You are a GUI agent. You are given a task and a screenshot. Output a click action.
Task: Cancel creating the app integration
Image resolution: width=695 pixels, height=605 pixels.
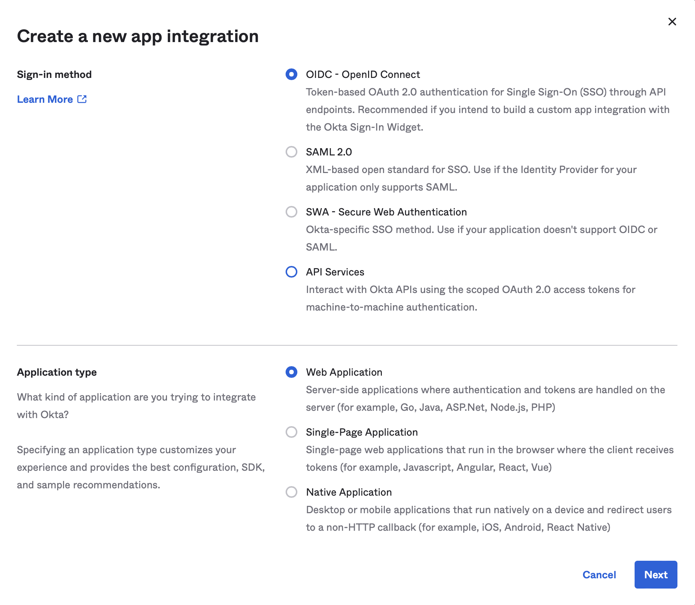599,575
